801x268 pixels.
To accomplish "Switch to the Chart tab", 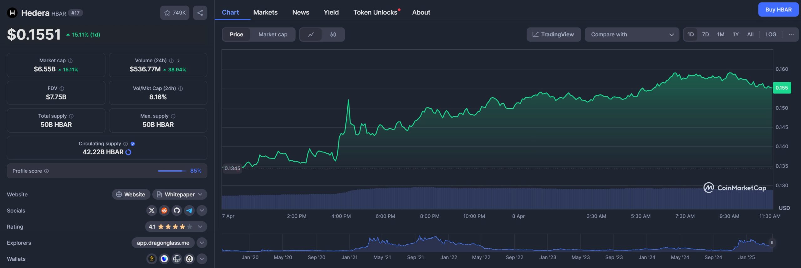I will click(230, 13).
